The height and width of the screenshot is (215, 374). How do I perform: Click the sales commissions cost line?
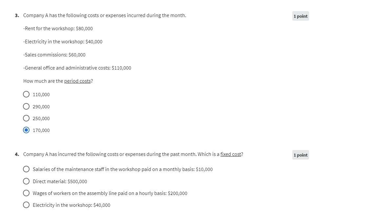pyautogui.click(x=54, y=54)
